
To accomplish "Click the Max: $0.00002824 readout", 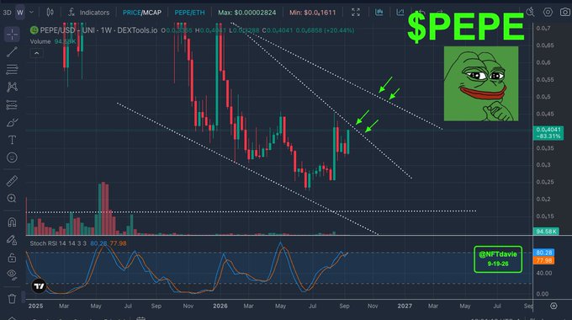I will point(247,13).
